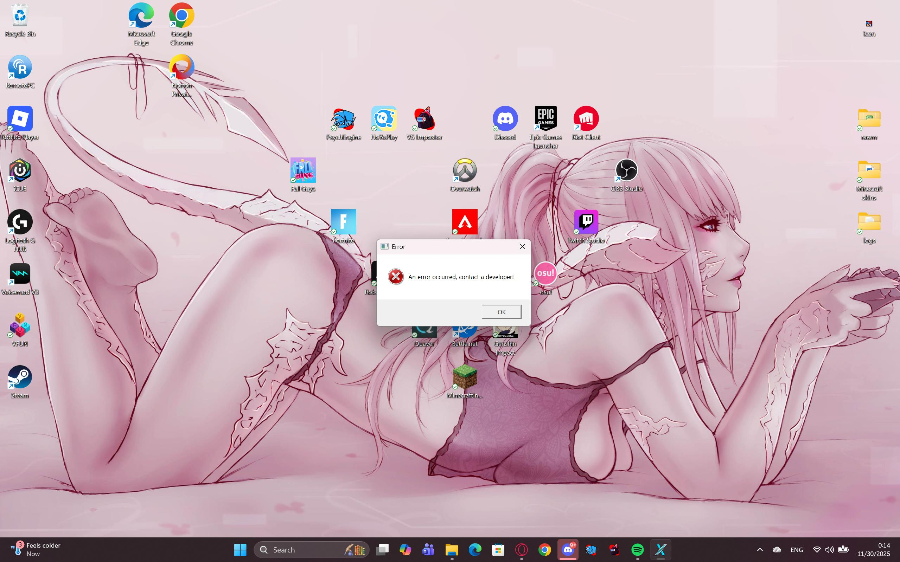Select the OBS Studio desktop icon
Screen dimensions: 900x562
(x=626, y=170)
